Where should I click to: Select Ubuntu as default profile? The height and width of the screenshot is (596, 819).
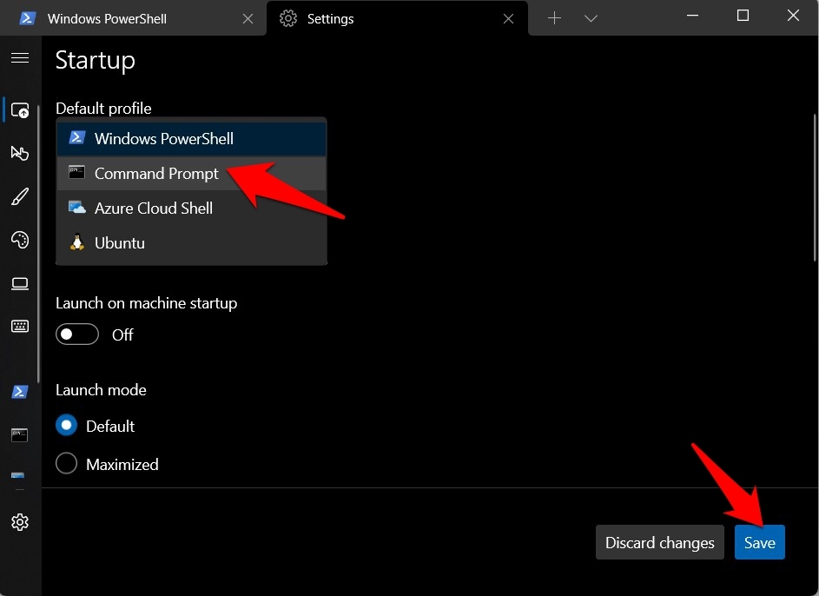(x=191, y=243)
